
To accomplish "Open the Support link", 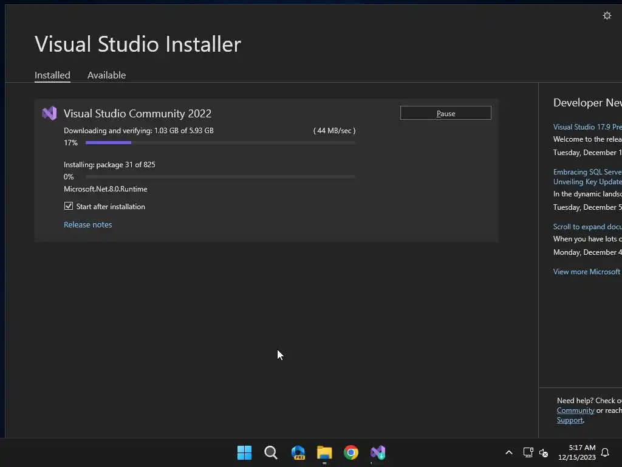I will [x=570, y=420].
